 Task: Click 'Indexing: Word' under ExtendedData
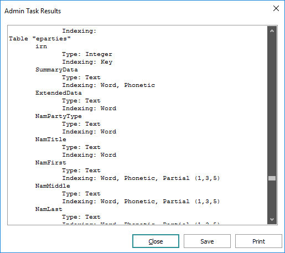coord(89,109)
